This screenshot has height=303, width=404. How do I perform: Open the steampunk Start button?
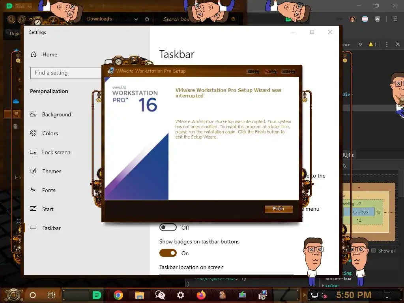tap(14, 295)
